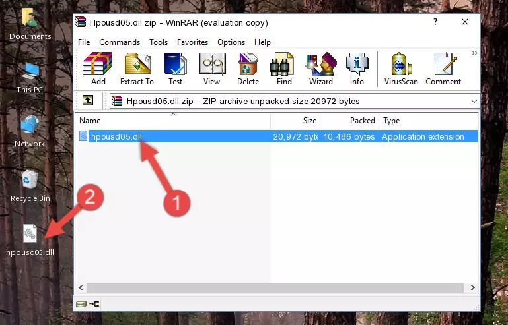
Task: Open the View file tool
Action: point(212,69)
